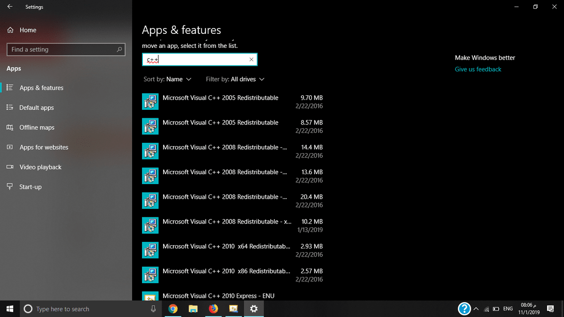
Task: Open the Default apps section
Action: (x=37, y=108)
